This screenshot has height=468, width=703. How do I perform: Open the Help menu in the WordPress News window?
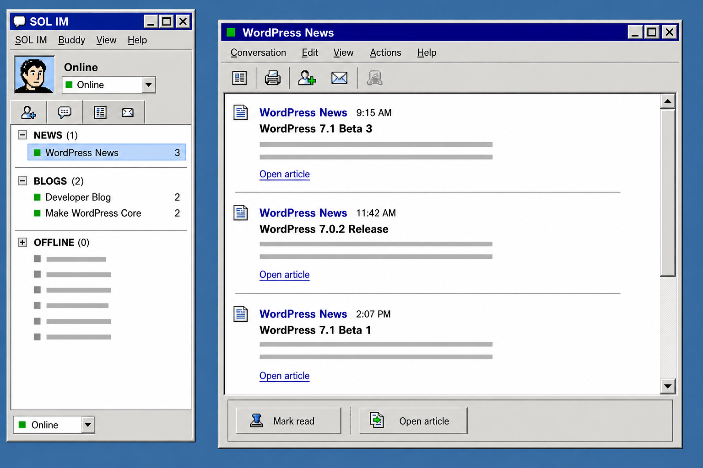[x=427, y=53]
